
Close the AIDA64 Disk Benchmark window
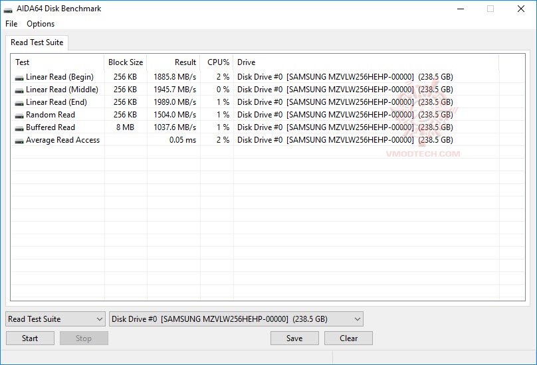tap(521, 9)
